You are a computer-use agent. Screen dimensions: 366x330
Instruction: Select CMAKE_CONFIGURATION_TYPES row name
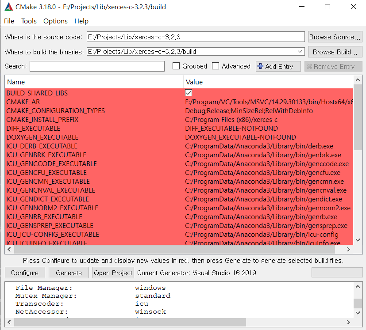click(56, 111)
